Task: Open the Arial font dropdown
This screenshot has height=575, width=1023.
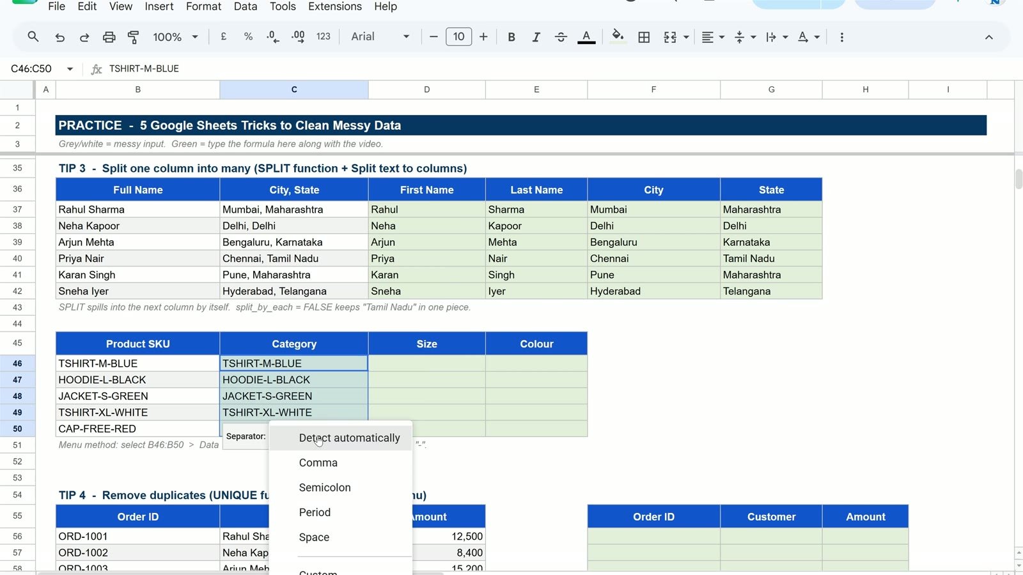Action: (380, 37)
